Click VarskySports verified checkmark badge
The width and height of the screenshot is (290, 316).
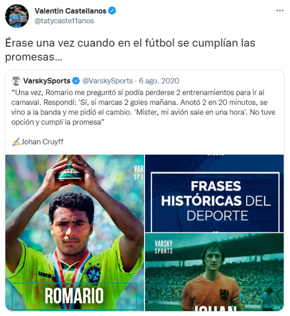(76, 81)
